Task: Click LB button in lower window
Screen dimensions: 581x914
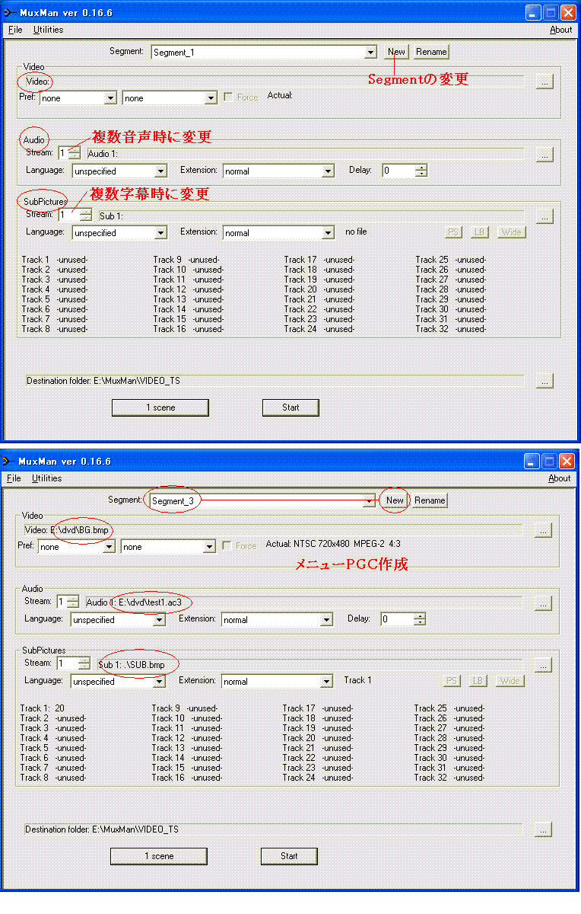Action: [478, 681]
